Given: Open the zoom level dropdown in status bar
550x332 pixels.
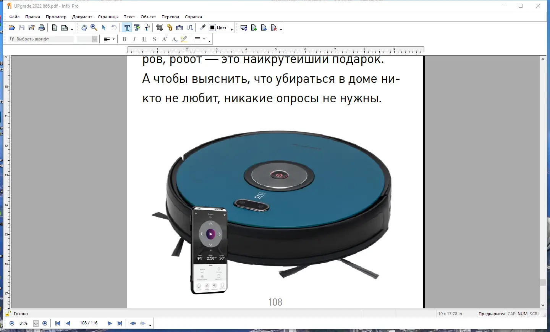Looking at the screenshot, I should pos(36,323).
